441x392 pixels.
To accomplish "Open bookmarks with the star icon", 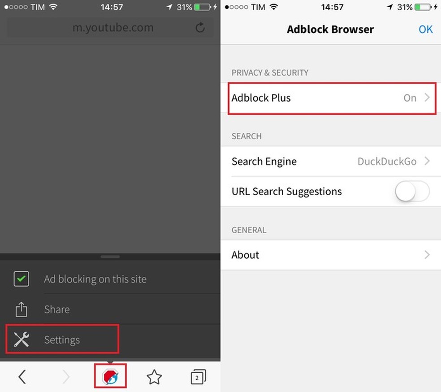I will (x=154, y=377).
